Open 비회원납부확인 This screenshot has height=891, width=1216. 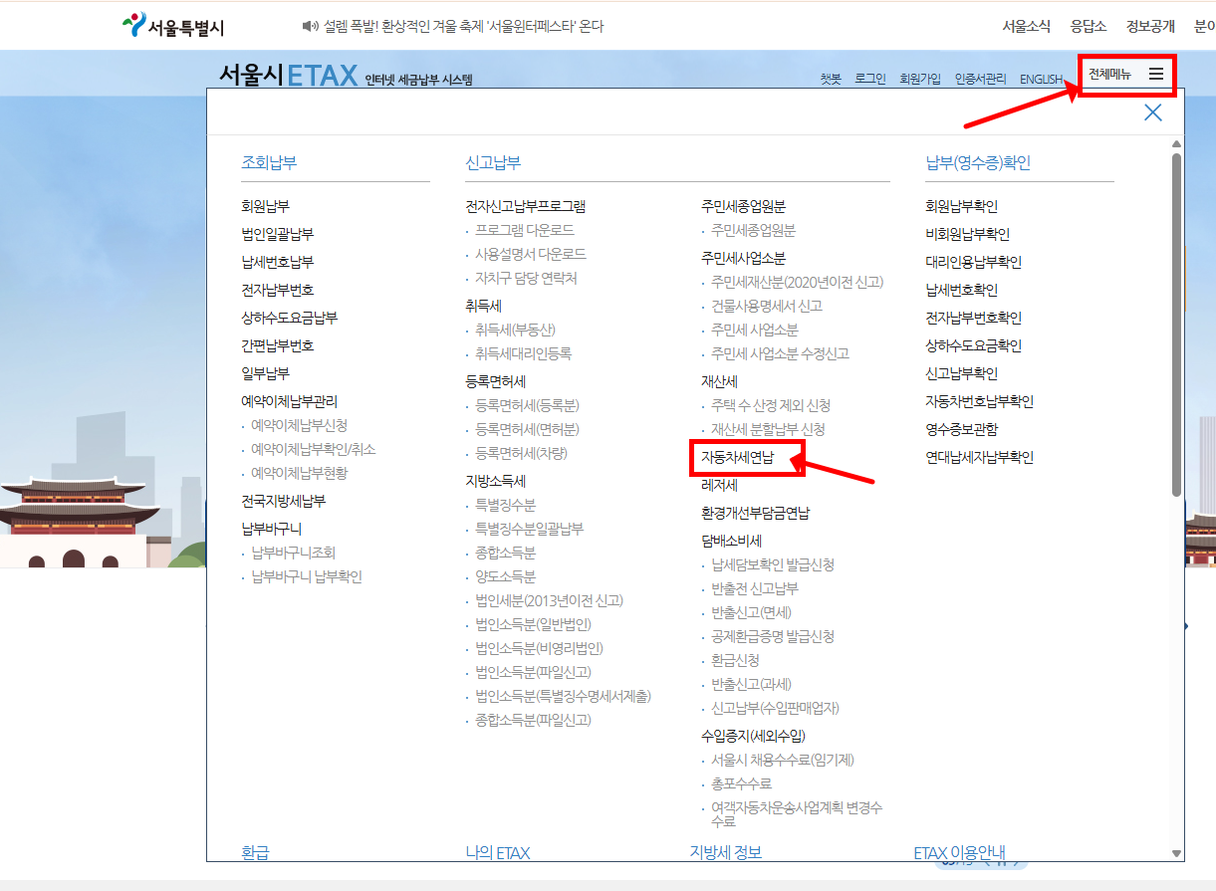(967, 234)
